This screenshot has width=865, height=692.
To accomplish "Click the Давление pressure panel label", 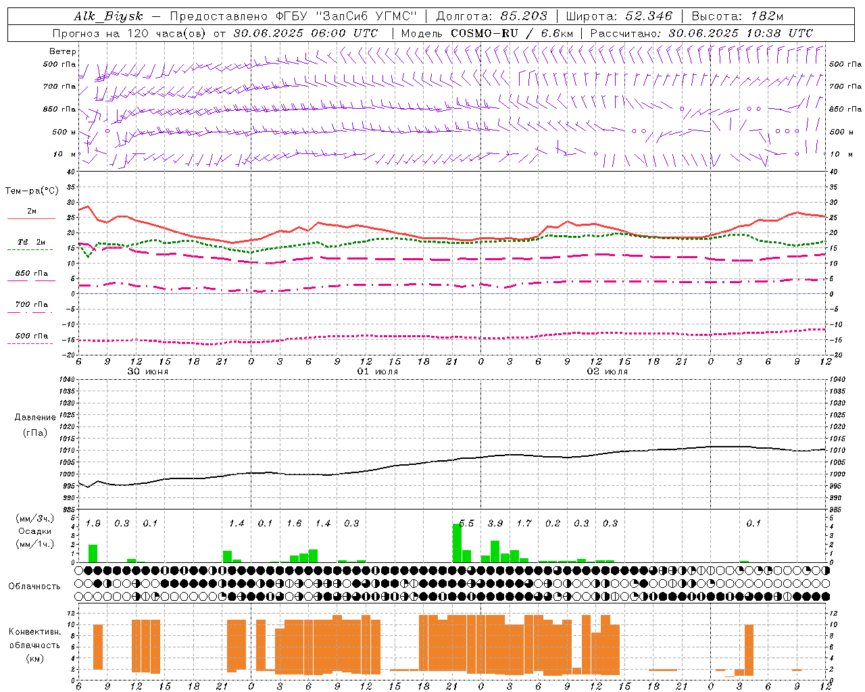I will pos(35,418).
